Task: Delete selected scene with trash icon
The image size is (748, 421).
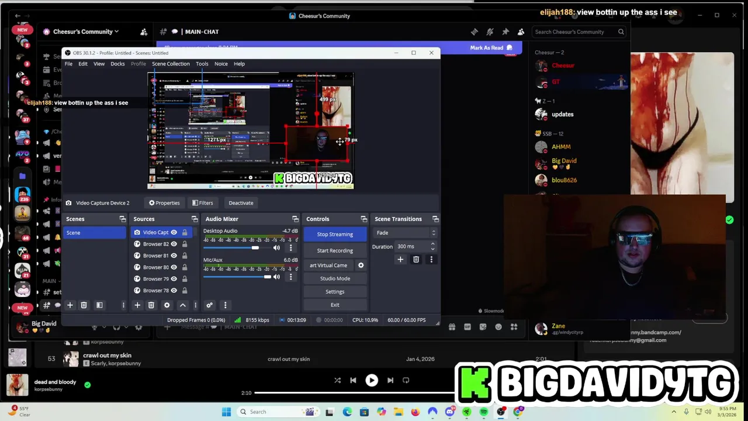Action: pos(84,305)
